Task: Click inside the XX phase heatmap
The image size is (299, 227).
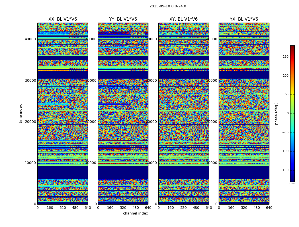Action: (x=63, y=113)
